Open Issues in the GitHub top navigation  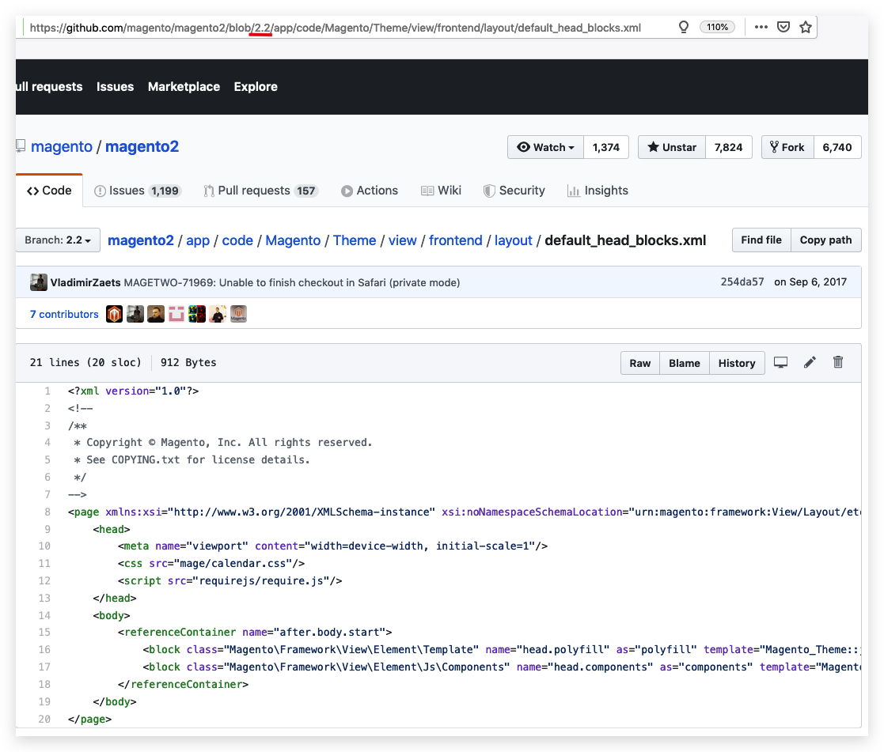point(115,87)
